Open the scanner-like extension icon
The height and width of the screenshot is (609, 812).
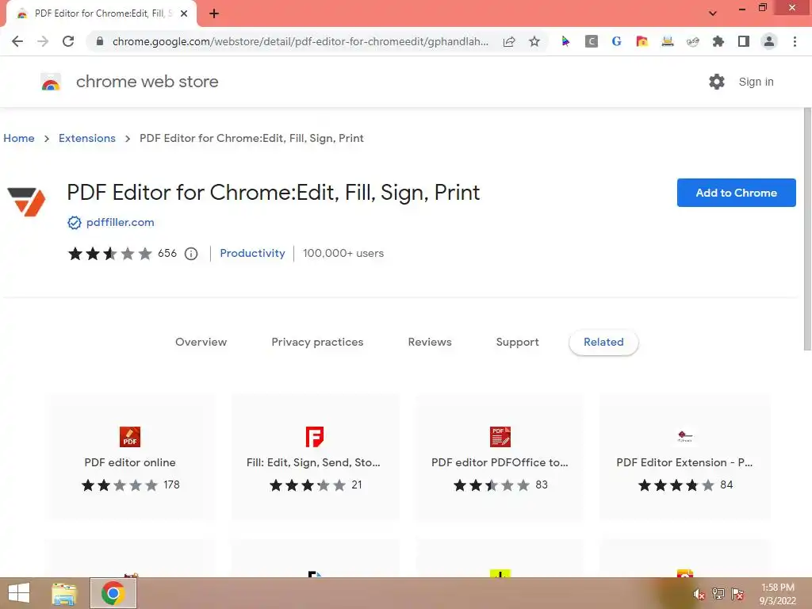click(668, 41)
